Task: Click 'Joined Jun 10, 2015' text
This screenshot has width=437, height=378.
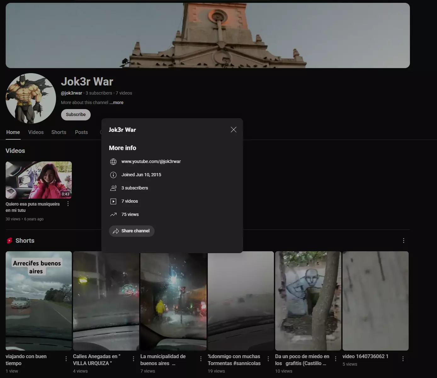Action: pyautogui.click(x=141, y=175)
